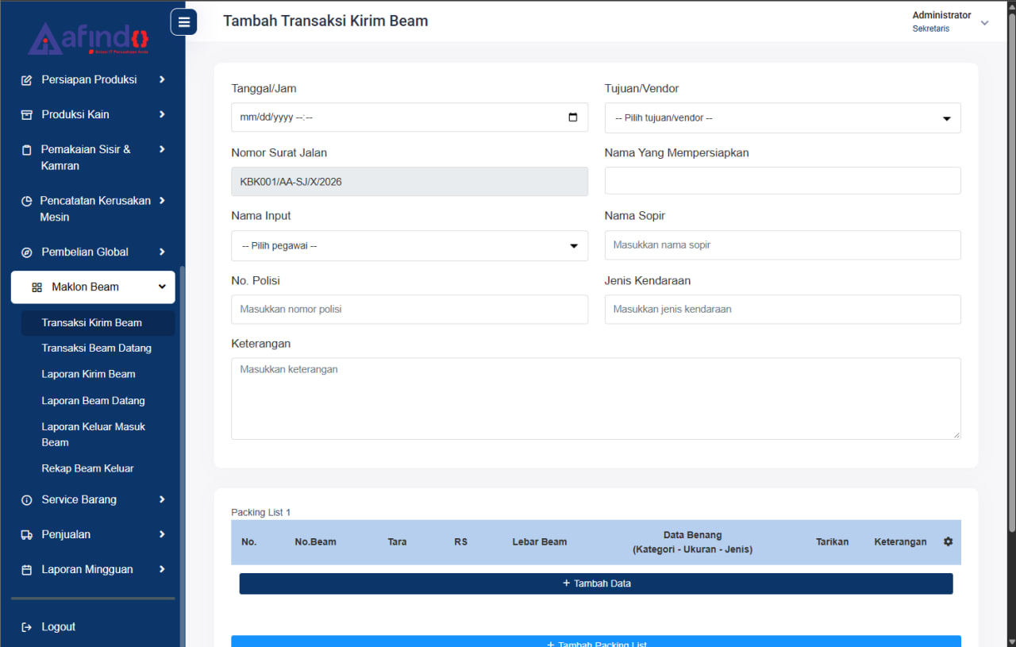Open the Administrator account dropdown arrow
Viewport: 1016px width, 647px height.
pyautogui.click(x=985, y=23)
